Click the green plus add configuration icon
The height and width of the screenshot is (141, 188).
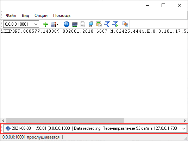coord(45,24)
